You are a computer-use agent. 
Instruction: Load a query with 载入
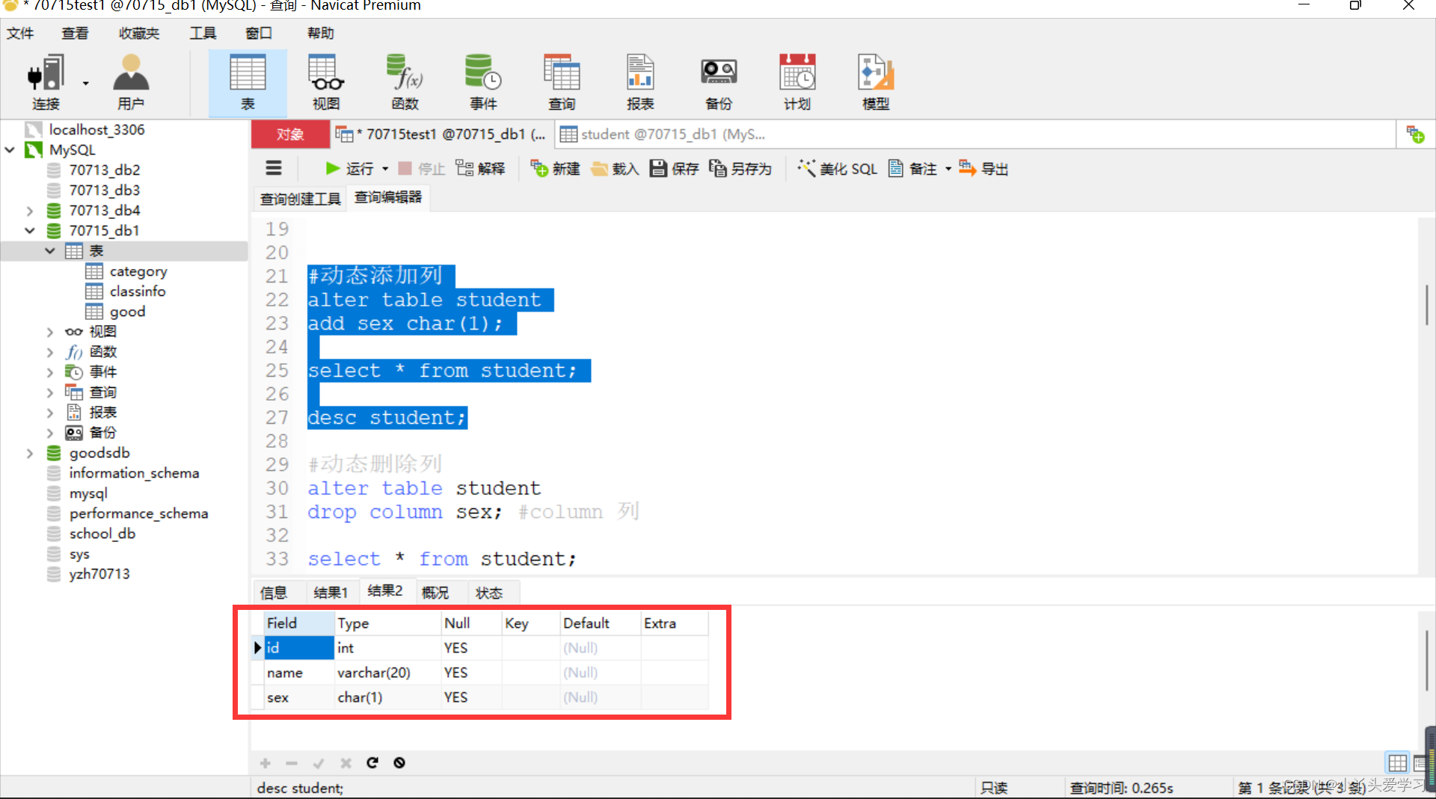(x=615, y=169)
